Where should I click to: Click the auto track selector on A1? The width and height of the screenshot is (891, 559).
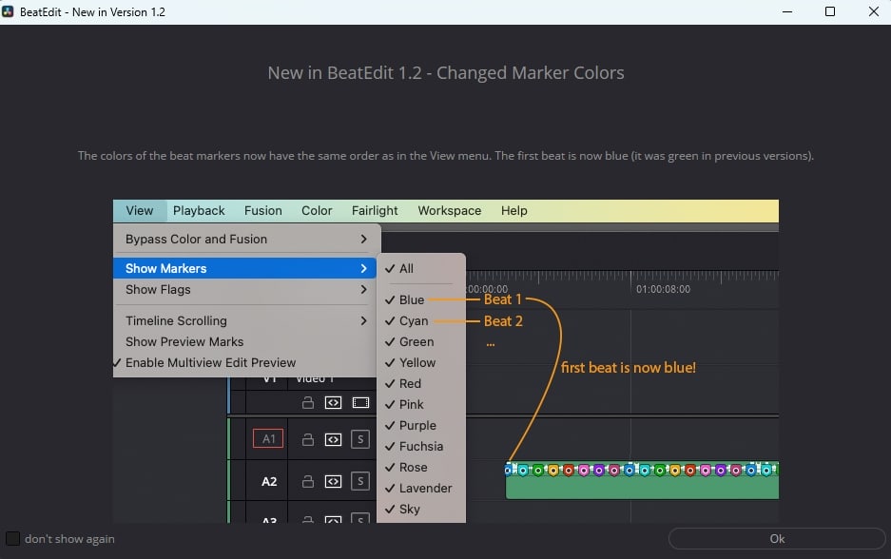click(333, 439)
